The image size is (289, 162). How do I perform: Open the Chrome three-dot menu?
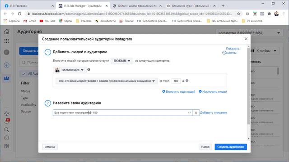(x=284, y=14)
